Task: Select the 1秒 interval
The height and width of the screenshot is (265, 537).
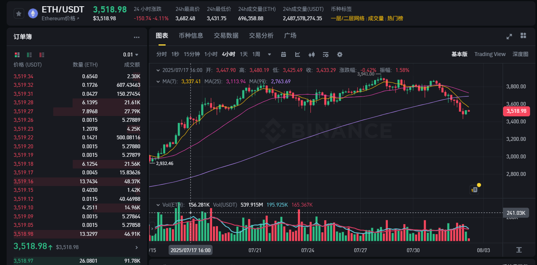Action: click(175, 54)
